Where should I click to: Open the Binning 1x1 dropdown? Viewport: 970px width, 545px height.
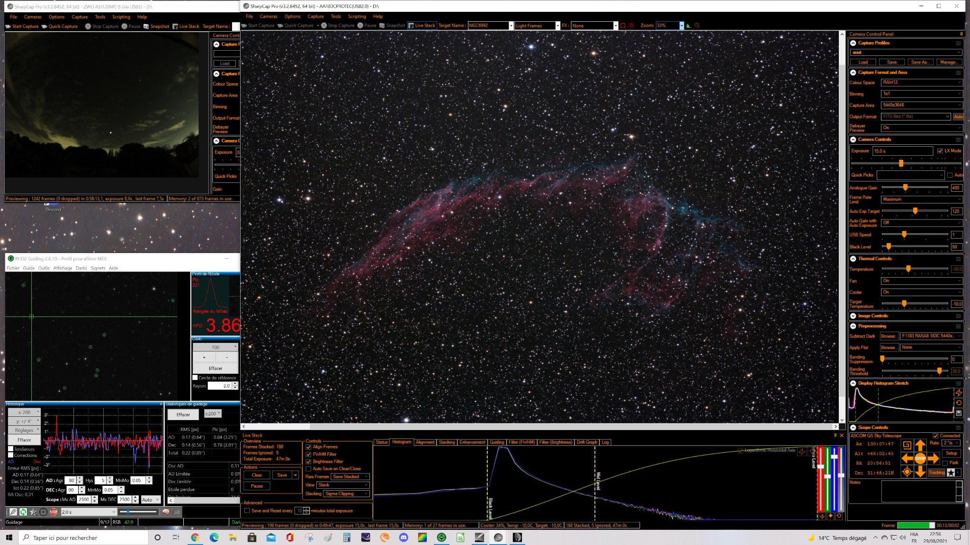tap(922, 94)
